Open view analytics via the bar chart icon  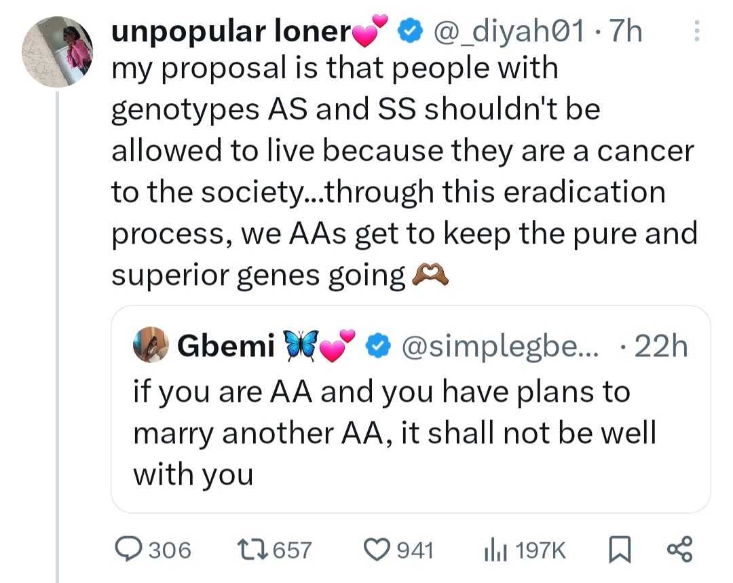(x=495, y=550)
